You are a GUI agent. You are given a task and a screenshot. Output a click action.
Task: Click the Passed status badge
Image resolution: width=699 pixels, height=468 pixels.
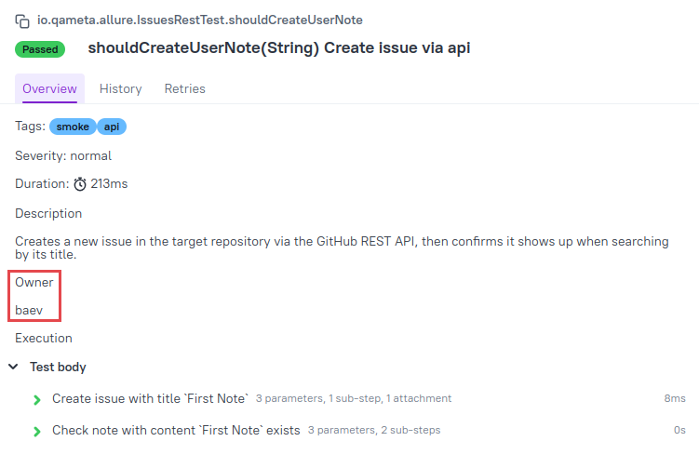click(x=40, y=49)
